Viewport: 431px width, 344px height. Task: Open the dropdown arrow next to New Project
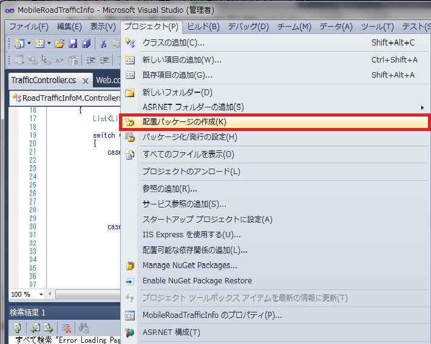pyautogui.click(x=29, y=43)
